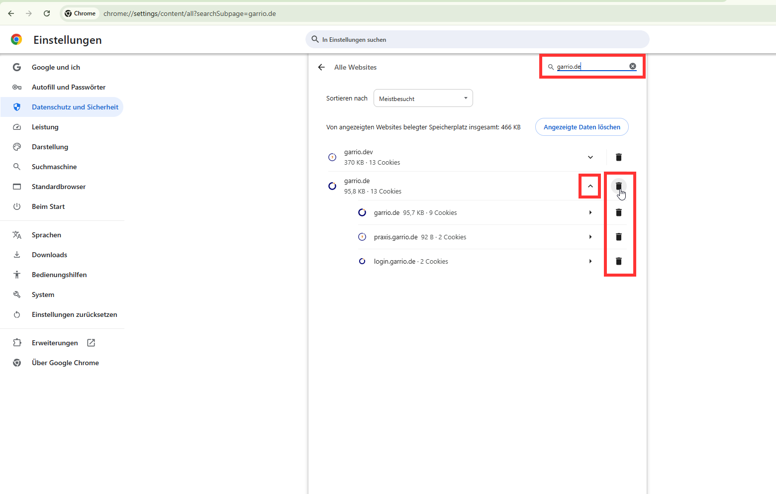Screen dimensions: 776x494
Task: Click the puzzle piece icon for Erweiterungen
Action: point(17,343)
